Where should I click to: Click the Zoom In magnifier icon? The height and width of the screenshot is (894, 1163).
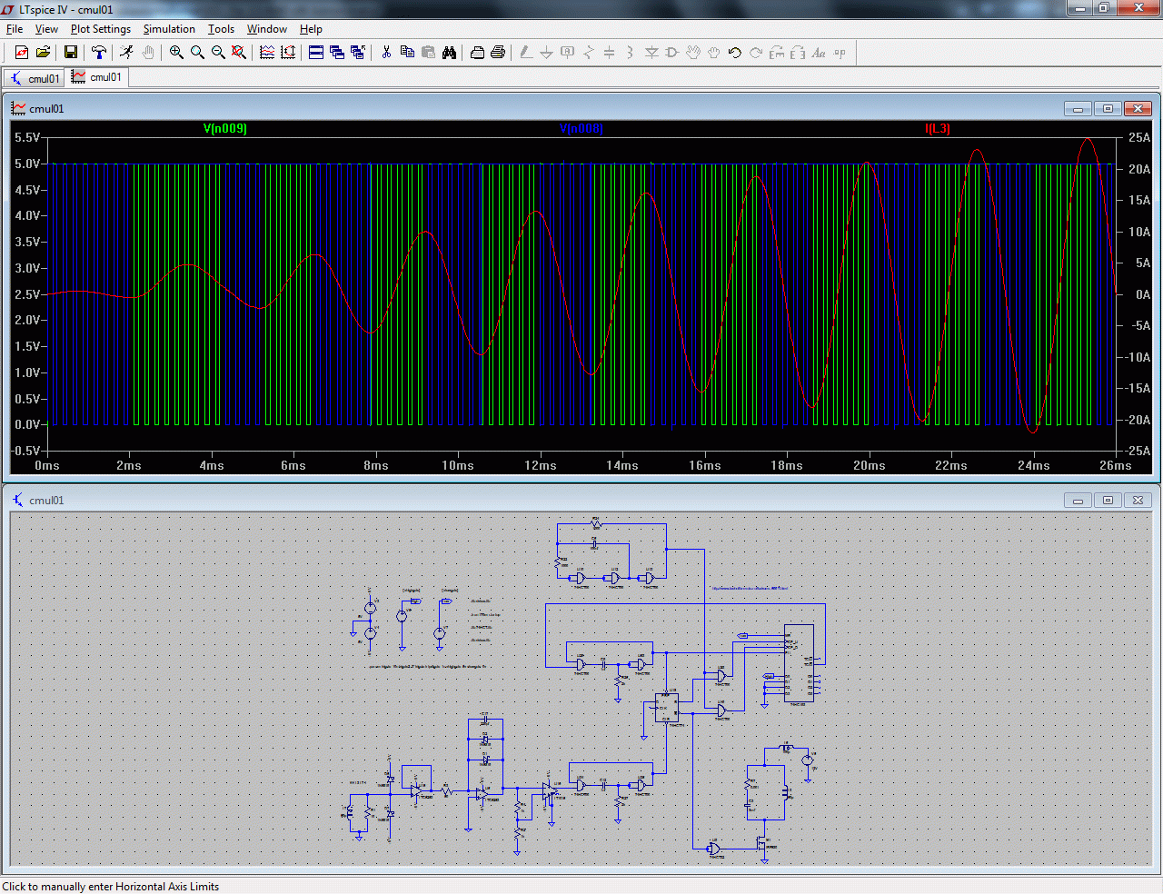pos(176,53)
